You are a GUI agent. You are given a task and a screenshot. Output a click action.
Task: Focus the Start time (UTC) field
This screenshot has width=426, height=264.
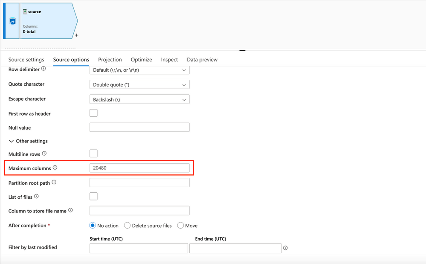point(139,248)
